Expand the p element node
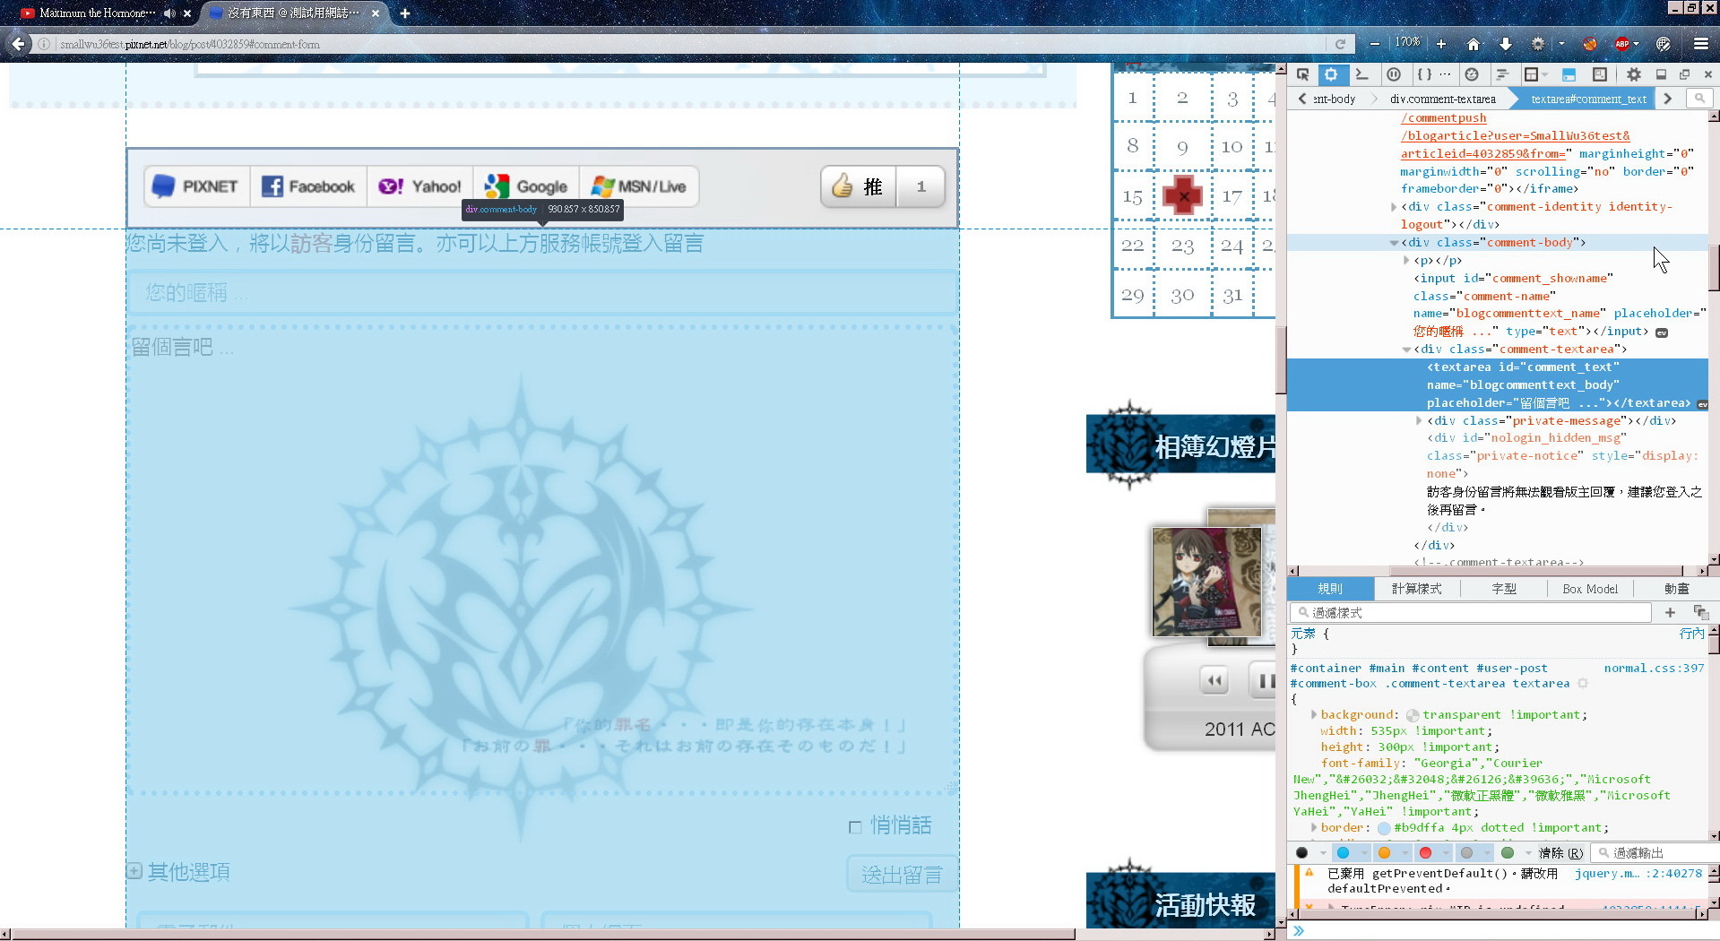1720x941 pixels. [x=1406, y=261]
